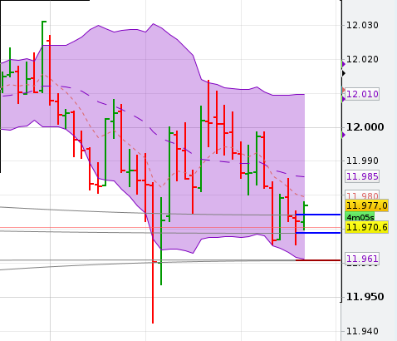The width and height of the screenshot is (397, 341).
Task: Select the upper blue horizontal order line
Action: [318, 215]
